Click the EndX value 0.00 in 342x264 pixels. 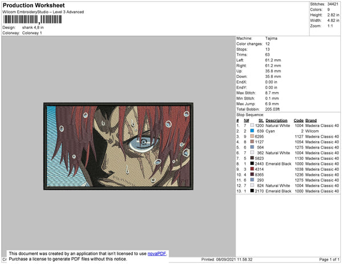click(271, 82)
